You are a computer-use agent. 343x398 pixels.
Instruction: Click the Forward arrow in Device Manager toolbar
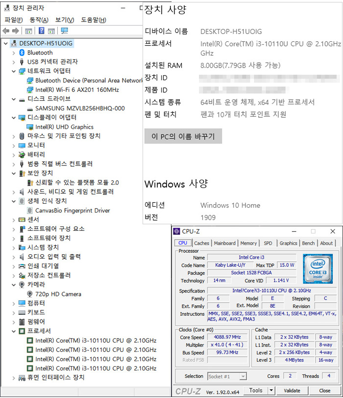point(16,31)
